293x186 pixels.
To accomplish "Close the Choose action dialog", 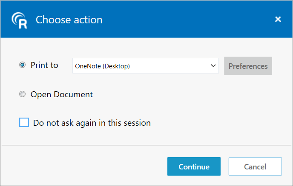I will coord(278,19).
